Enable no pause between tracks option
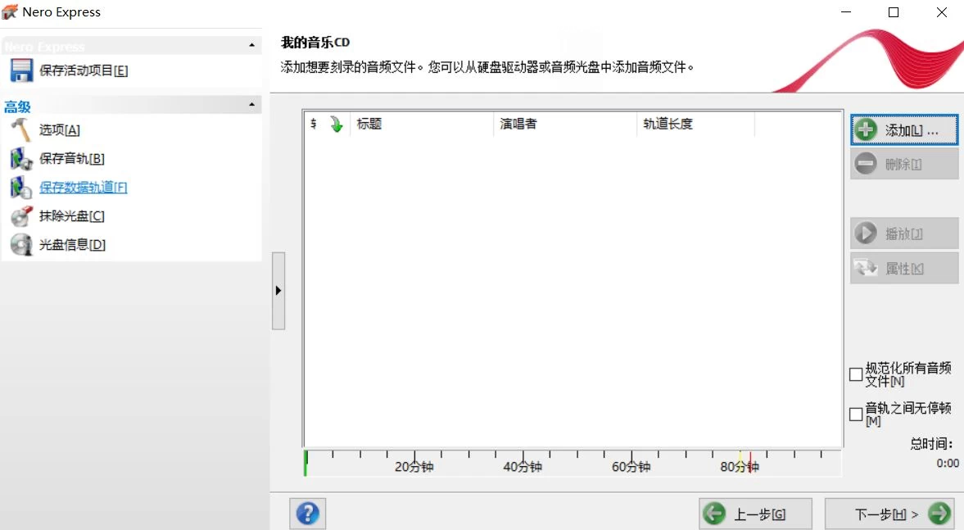The width and height of the screenshot is (964, 530). point(855,414)
